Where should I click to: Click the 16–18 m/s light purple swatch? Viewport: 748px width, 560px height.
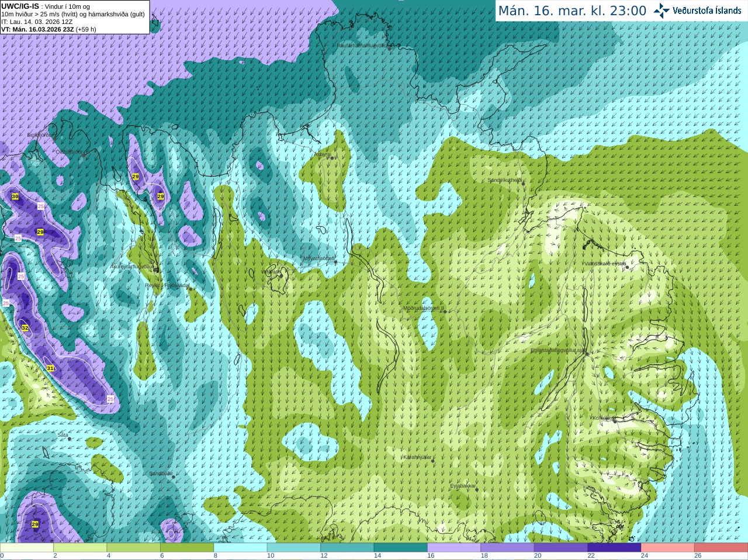pos(454,548)
